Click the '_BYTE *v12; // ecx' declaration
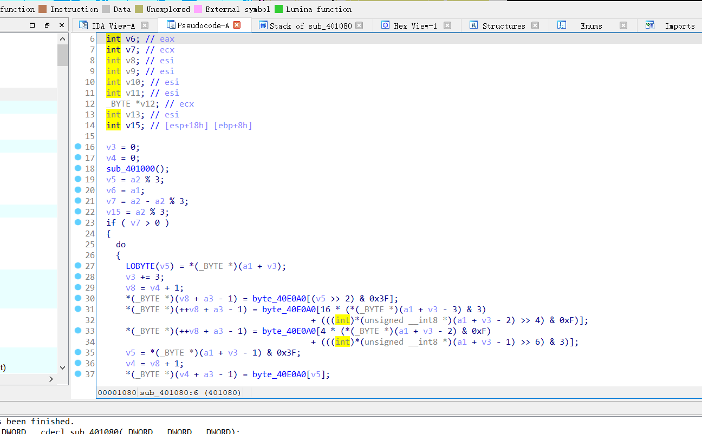 150,103
